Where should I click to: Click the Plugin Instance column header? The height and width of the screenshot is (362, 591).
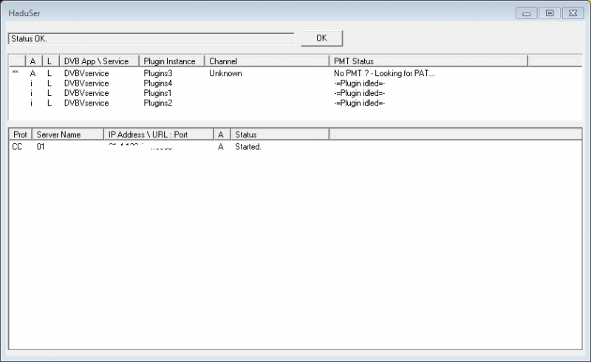coord(171,61)
